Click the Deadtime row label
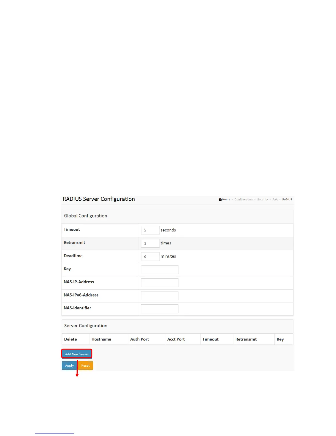Viewport: 336px width, 436px height. (x=73, y=256)
